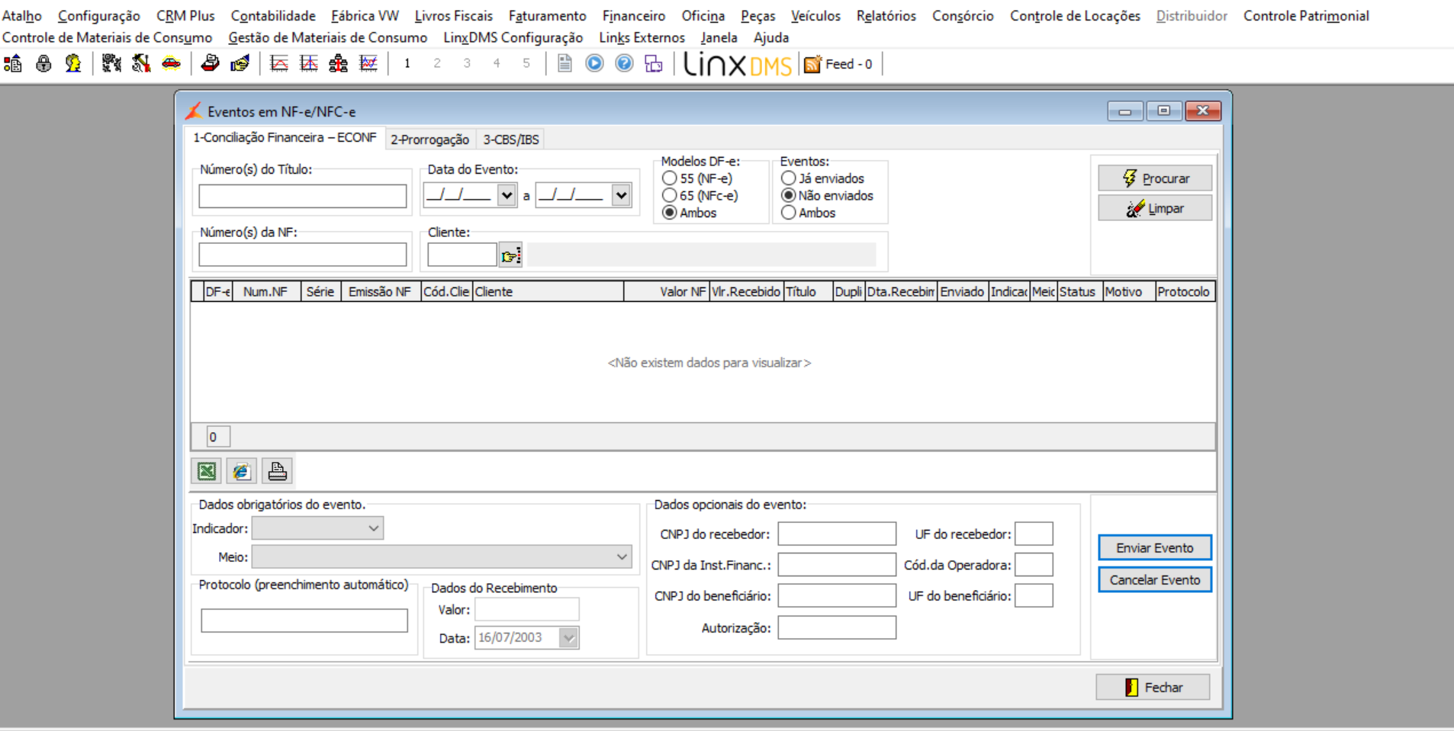Click the Enviar Evento button
Screen dimensions: 1454x731
[1155, 548]
